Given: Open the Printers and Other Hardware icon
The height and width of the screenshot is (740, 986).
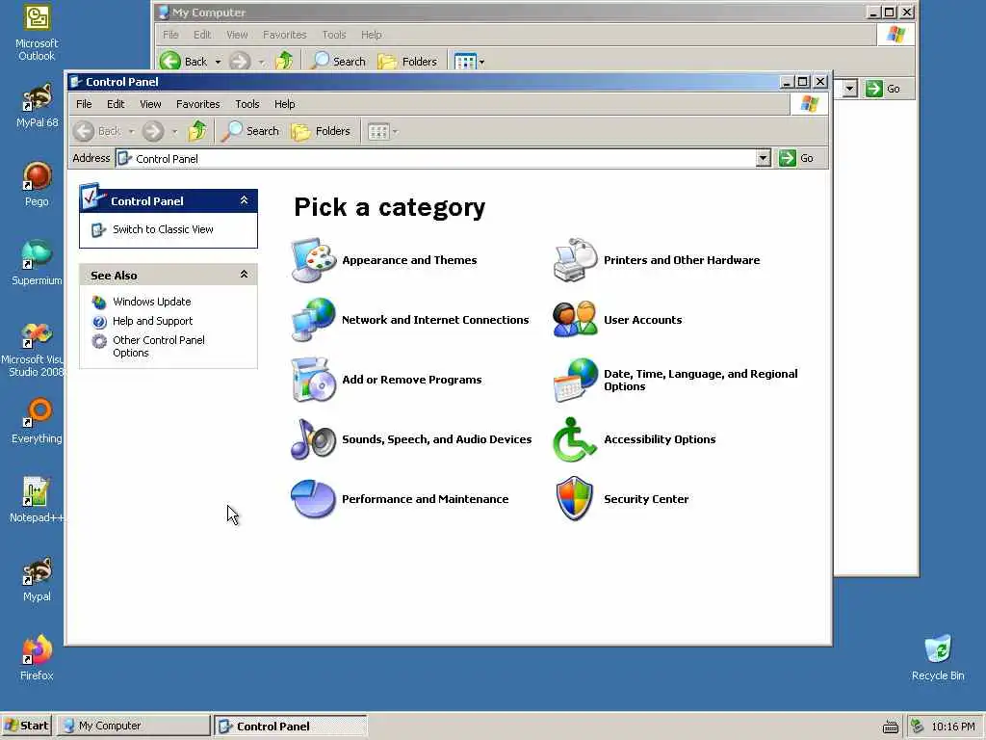Looking at the screenshot, I should pyautogui.click(x=576, y=260).
